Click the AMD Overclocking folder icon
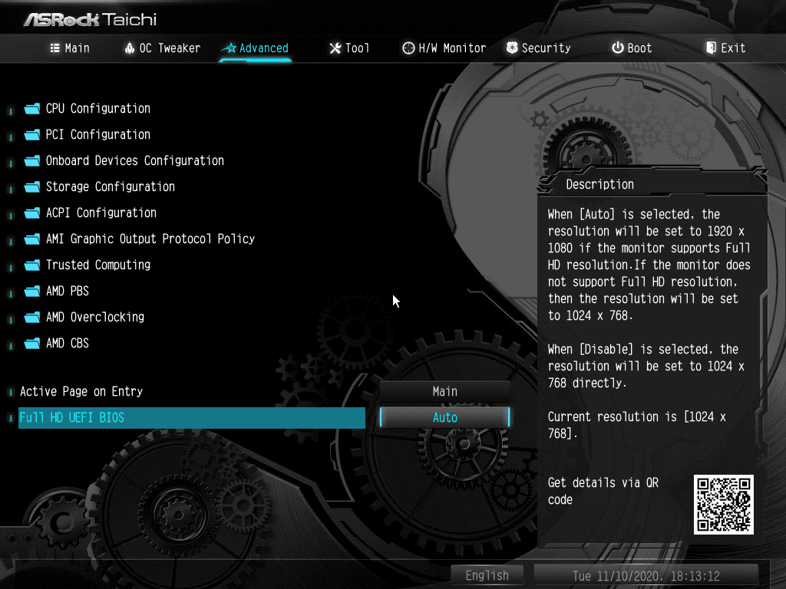Screen dimensions: 786x589 tap(32, 317)
